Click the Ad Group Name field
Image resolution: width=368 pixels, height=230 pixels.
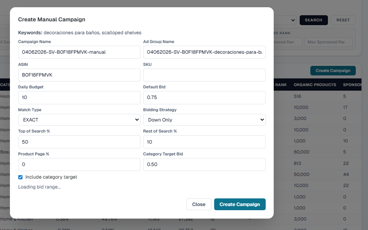pyautogui.click(x=204, y=52)
